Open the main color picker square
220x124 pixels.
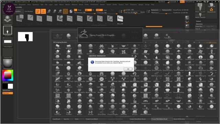(x=8, y=75)
